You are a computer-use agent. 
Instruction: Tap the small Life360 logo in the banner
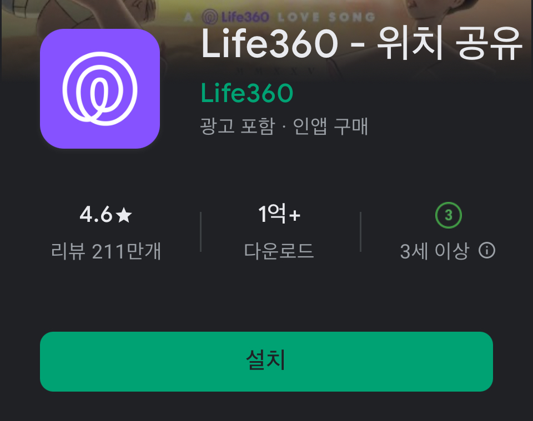click(x=235, y=17)
